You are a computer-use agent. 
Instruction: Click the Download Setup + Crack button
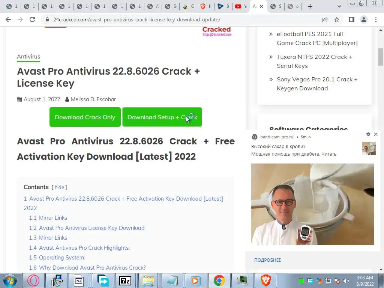pyautogui.click(x=162, y=117)
